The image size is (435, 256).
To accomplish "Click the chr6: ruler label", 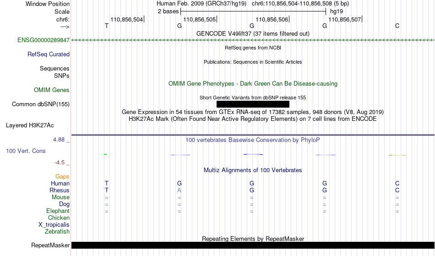I will coord(63,19).
